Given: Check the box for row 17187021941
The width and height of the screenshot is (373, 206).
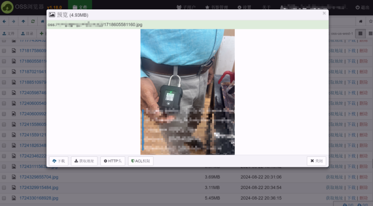Looking at the screenshot, I should tap(4, 72).
